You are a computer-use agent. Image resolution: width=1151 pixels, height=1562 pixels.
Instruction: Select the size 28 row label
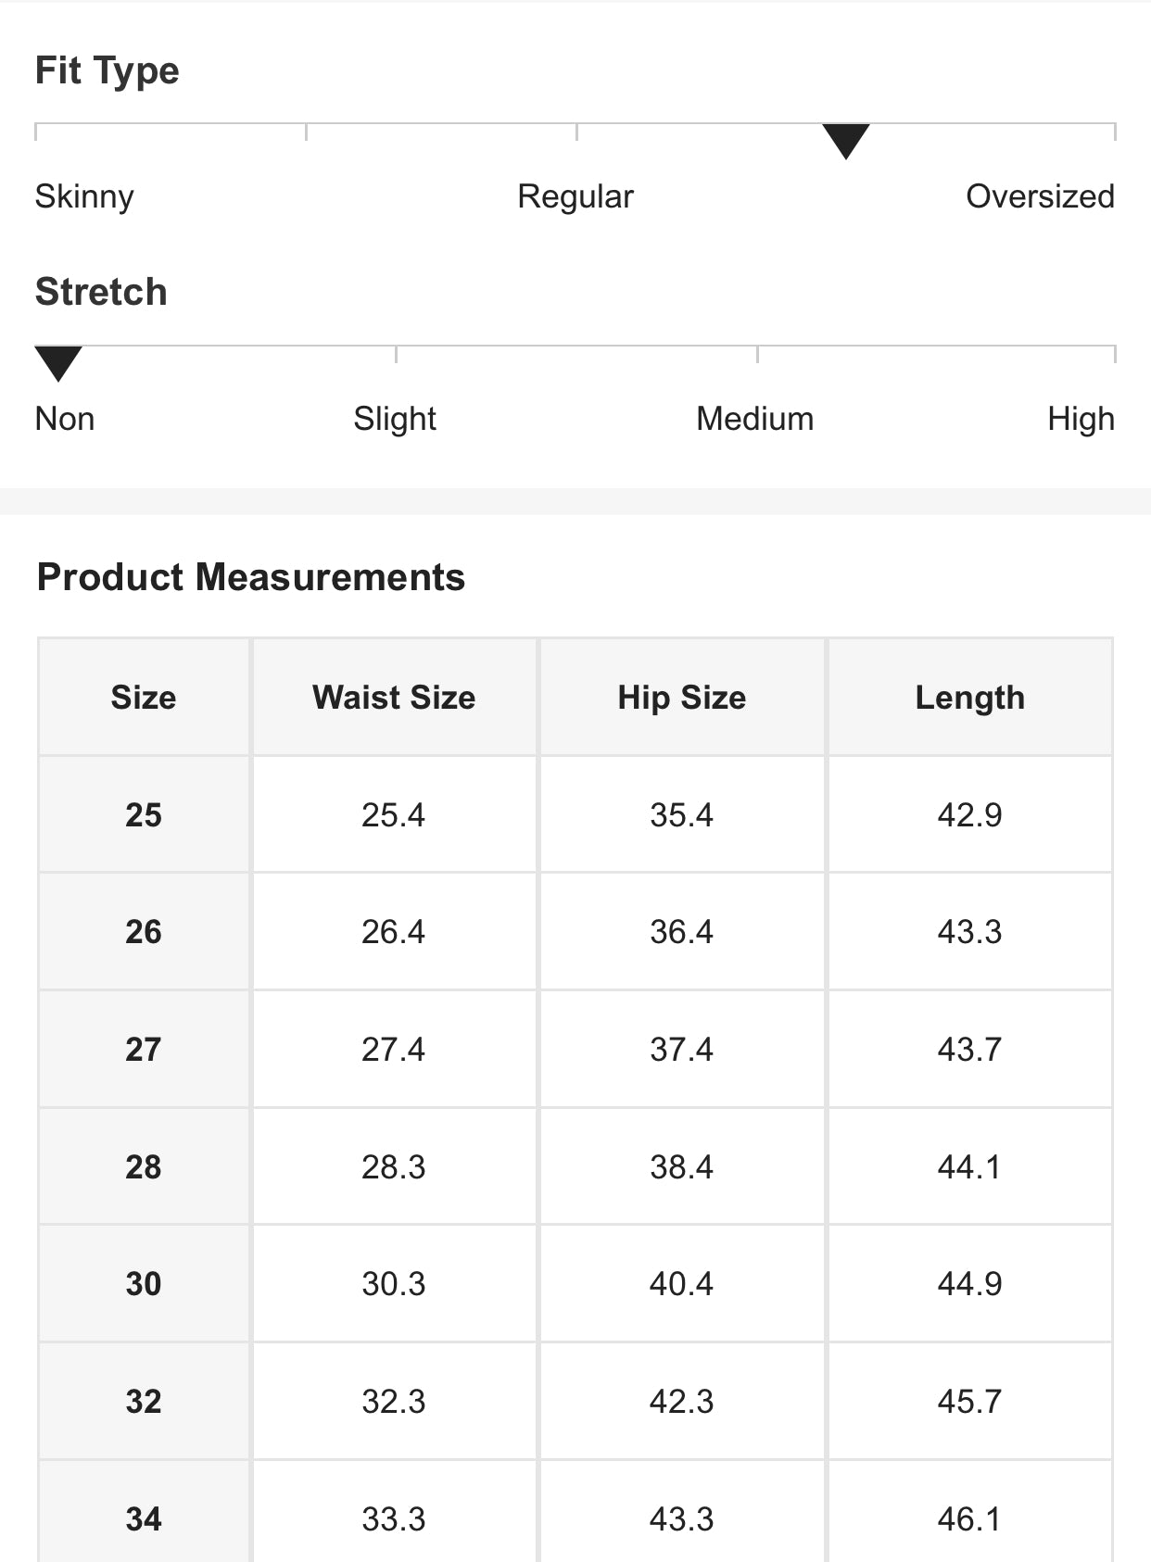(x=144, y=1167)
